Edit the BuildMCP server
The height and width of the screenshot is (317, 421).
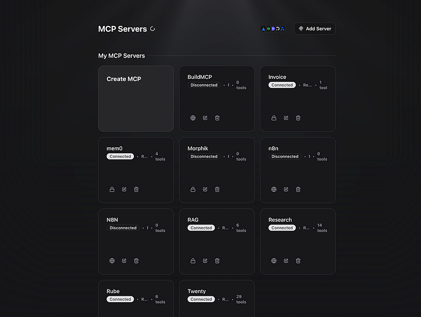point(205,118)
